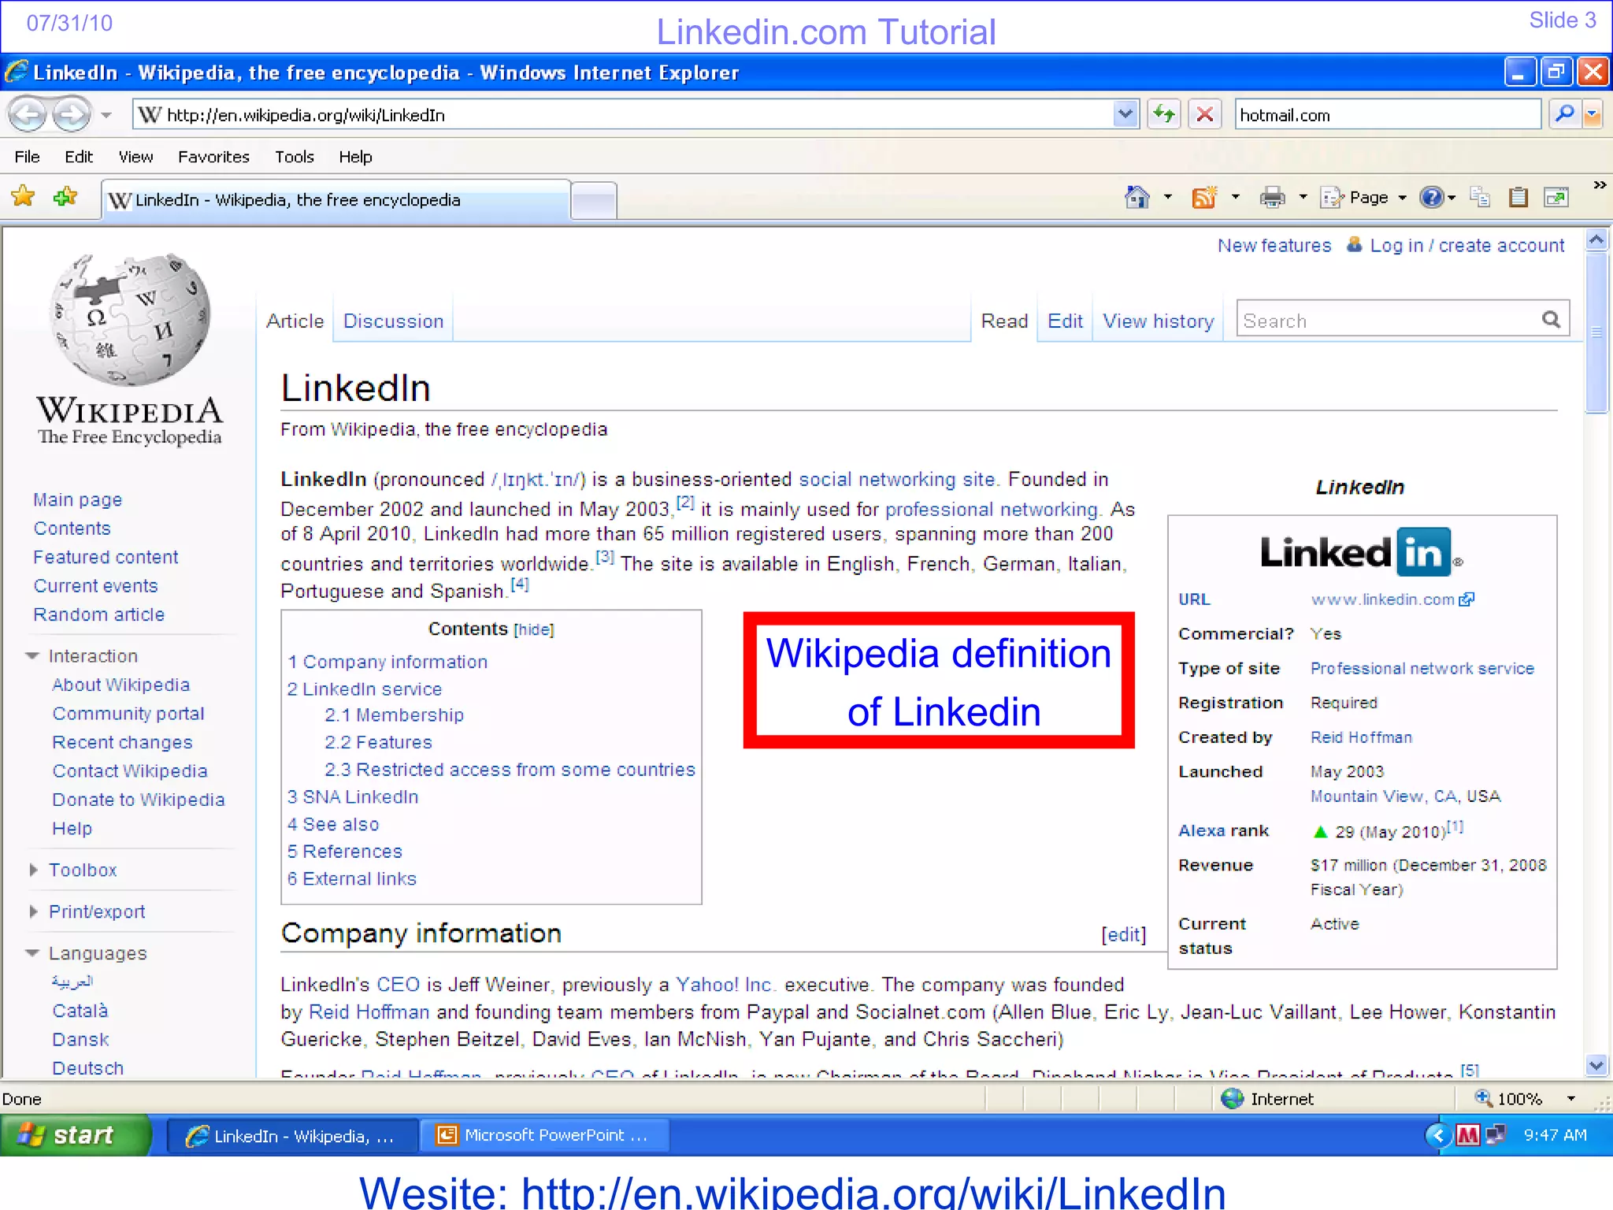Click the browser Forward arrow button
The height and width of the screenshot is (1210, 1613).
click(x=72, y=116)
